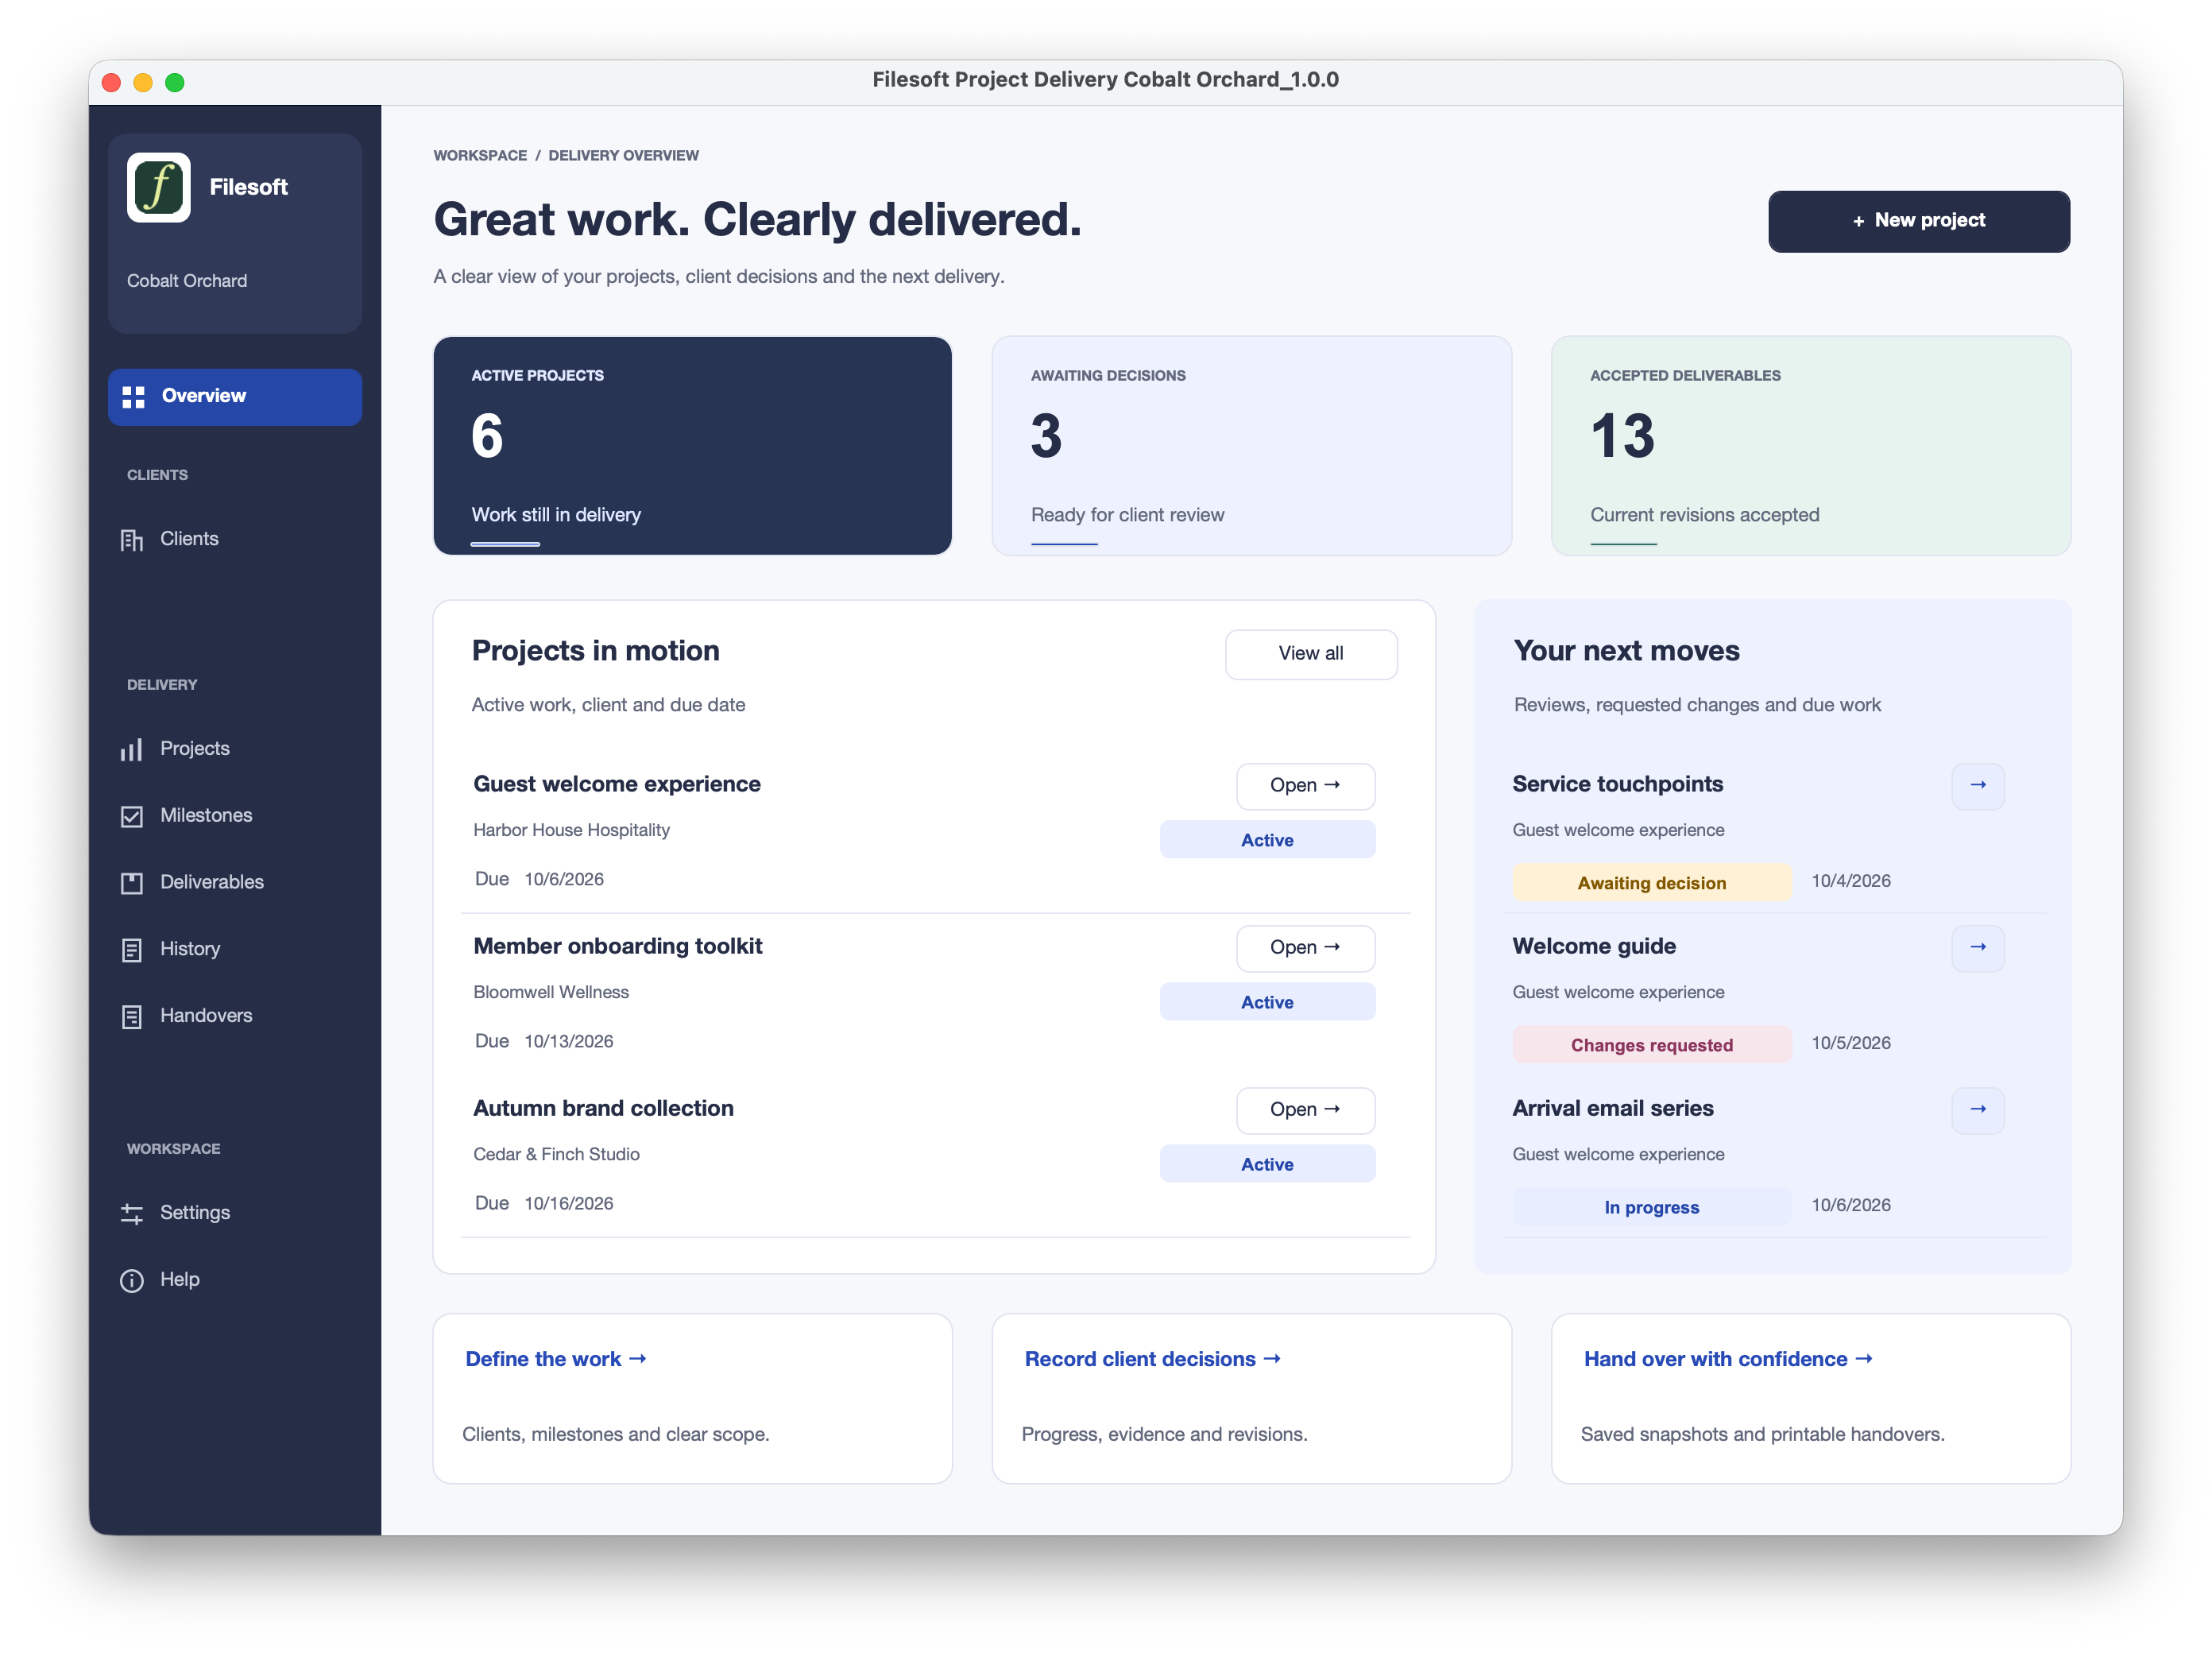
Task: Open Clients in the sidebar
Action: click(235, 539)
